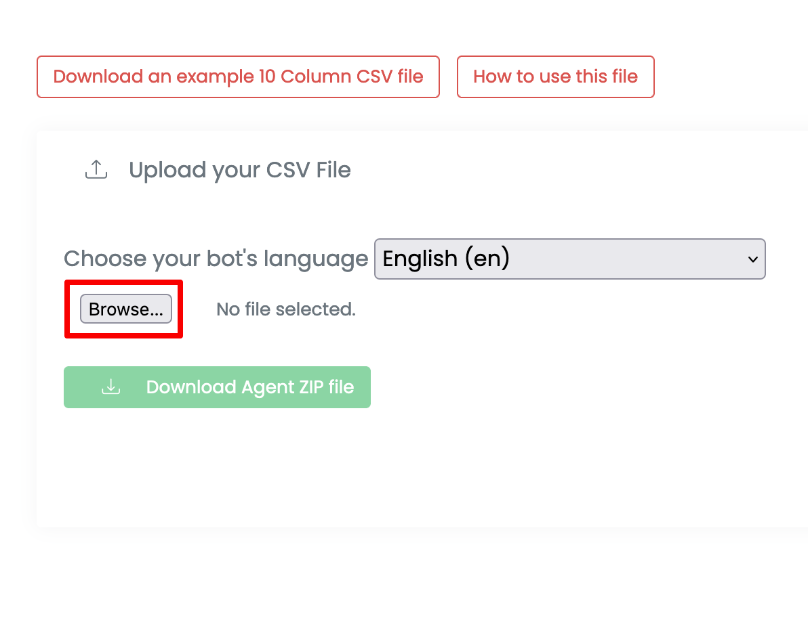Click the 'Upload your CSV File' heading
This screenshot has height=635, width=808.
click(240, 170)
